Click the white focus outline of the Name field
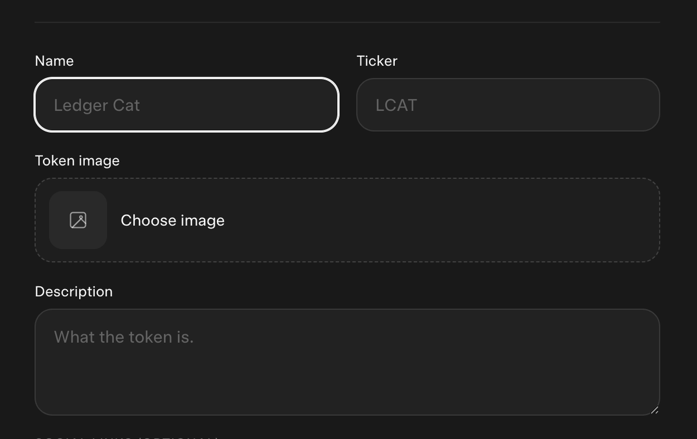Image resolution: width=697 pixels, height=439 pixels. 187,78
